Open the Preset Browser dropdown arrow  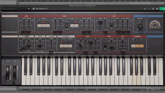[29, 9]
